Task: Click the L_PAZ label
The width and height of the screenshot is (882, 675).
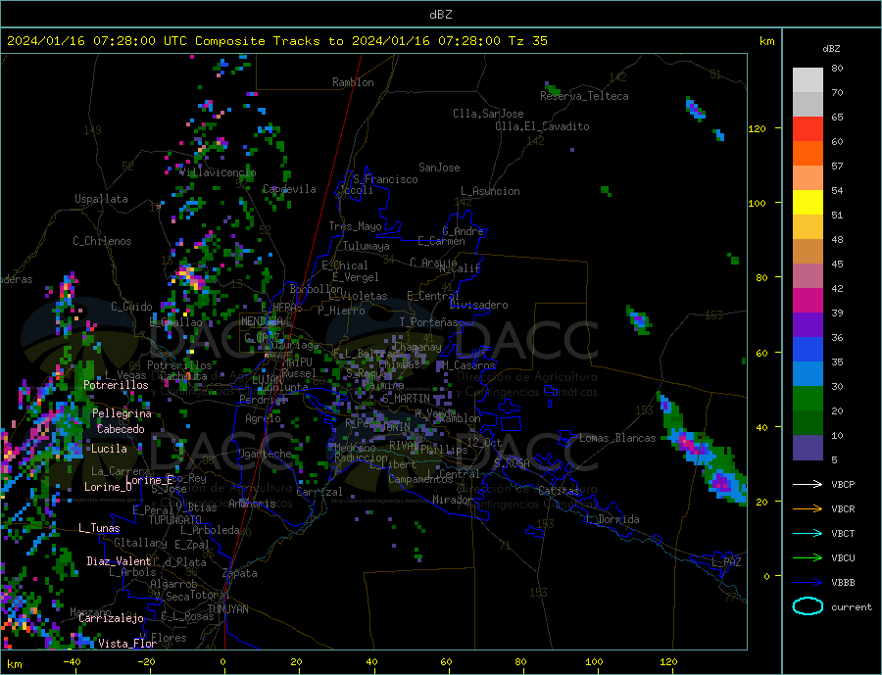Action: click(726, 562)
